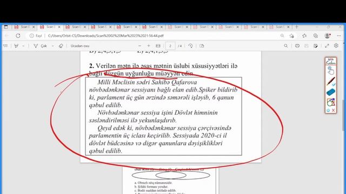Click the address bar file path
Image resolution: width=346 pixels, height=194 pixels.
point(106,36)
